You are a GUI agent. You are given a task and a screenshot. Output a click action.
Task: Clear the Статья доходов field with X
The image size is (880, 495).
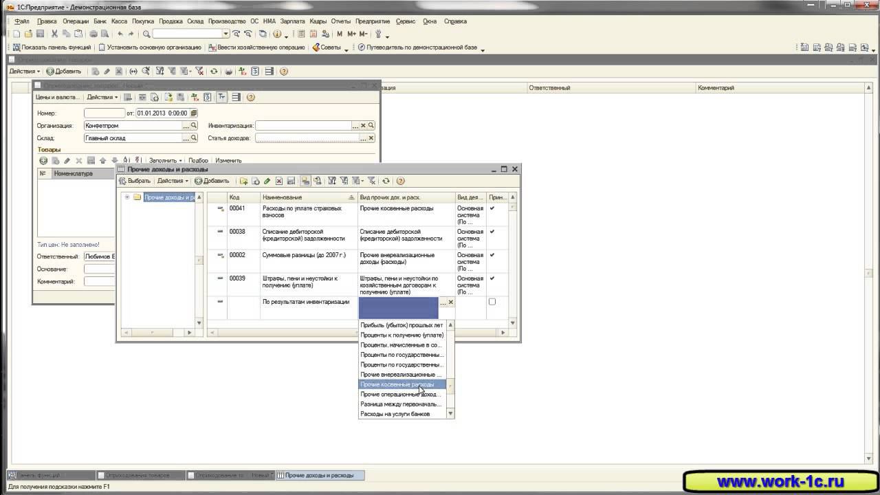tap(371, 137)
